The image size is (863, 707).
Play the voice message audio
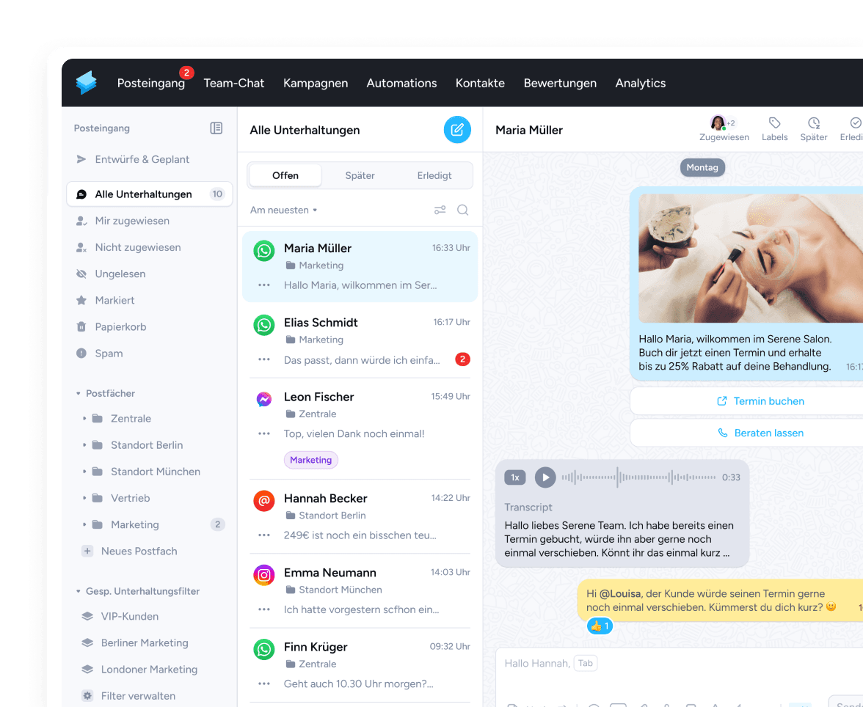[545, 477]
